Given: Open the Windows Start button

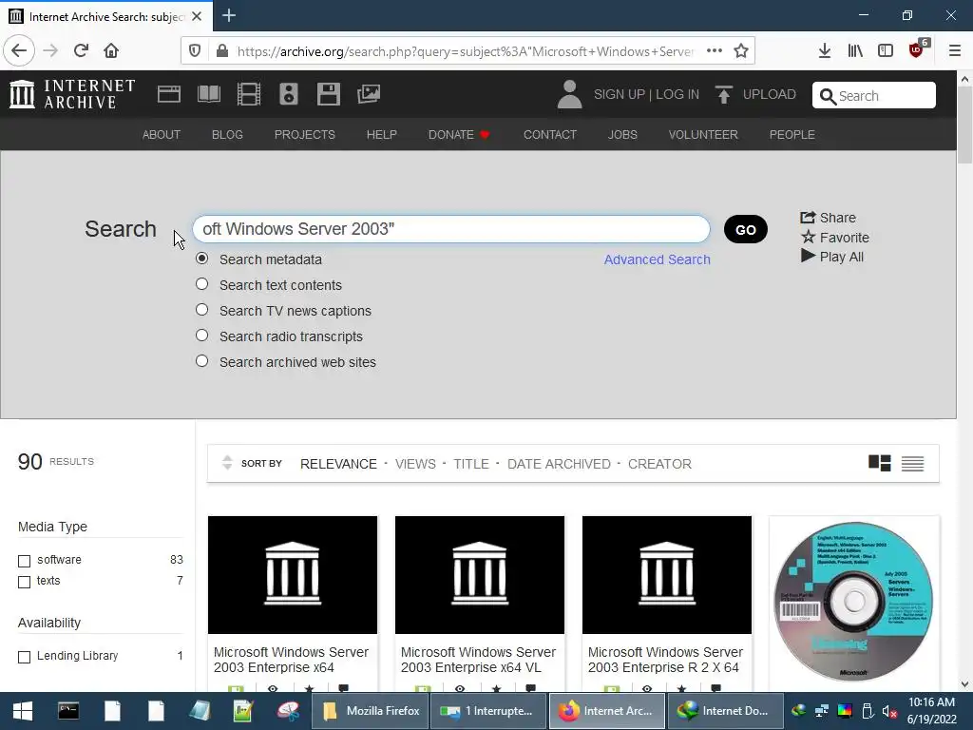Looking at the screenshot, I should [x=23, y=711].
